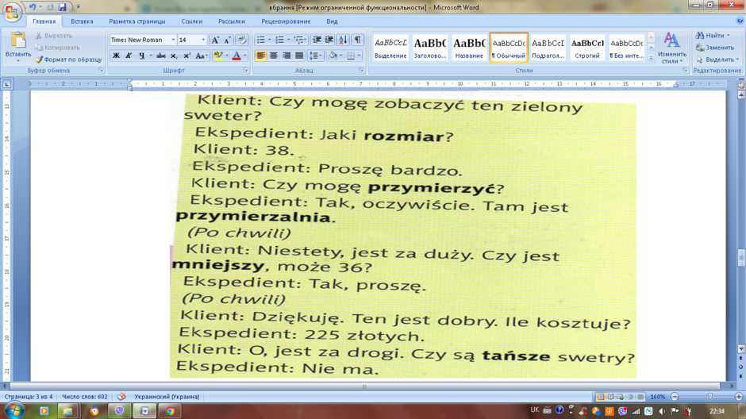Open the Ссылки (References) tab

192,21
